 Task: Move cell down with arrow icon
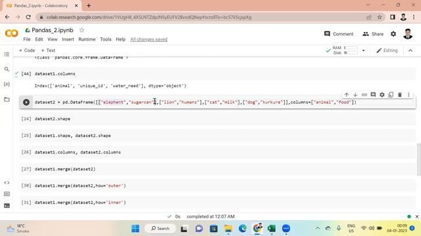pos(355,94)
